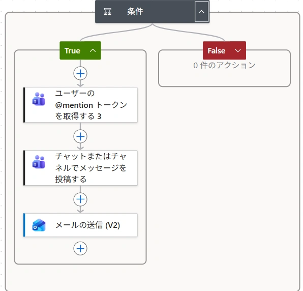Click the 0 件のアクション text
Screen dimensions: 303x291
pyautogui.click(x=224, y=65)
